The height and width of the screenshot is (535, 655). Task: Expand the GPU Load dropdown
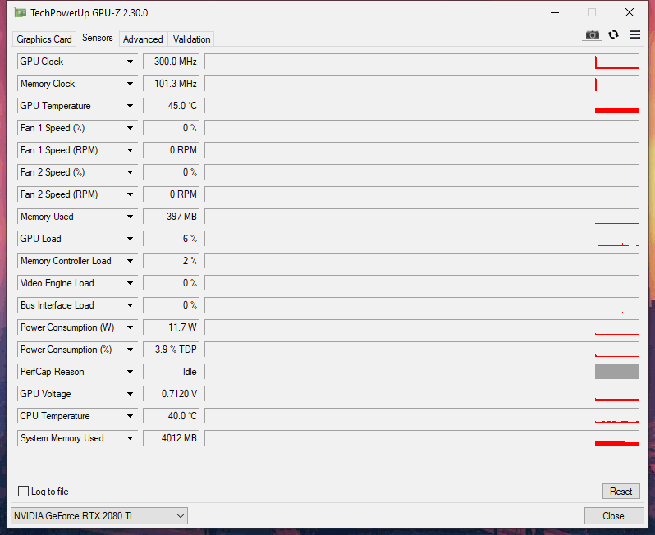(x=130, y=239)
